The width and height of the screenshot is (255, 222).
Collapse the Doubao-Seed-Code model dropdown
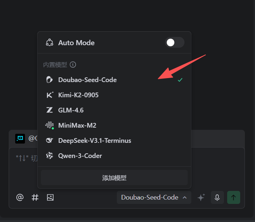pyautogui.click(x=154, y=197)
